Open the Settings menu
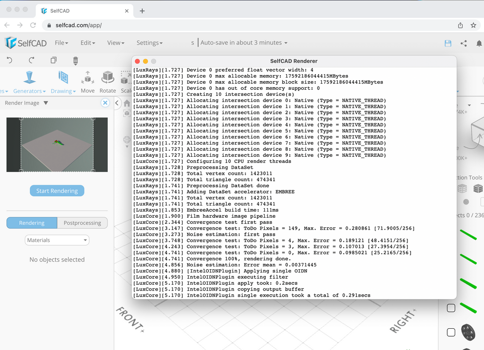The width and height of the screenshot is (484, 350). point(149,43)
